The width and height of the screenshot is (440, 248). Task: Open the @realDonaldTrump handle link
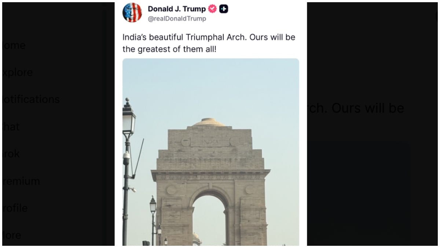178,18
